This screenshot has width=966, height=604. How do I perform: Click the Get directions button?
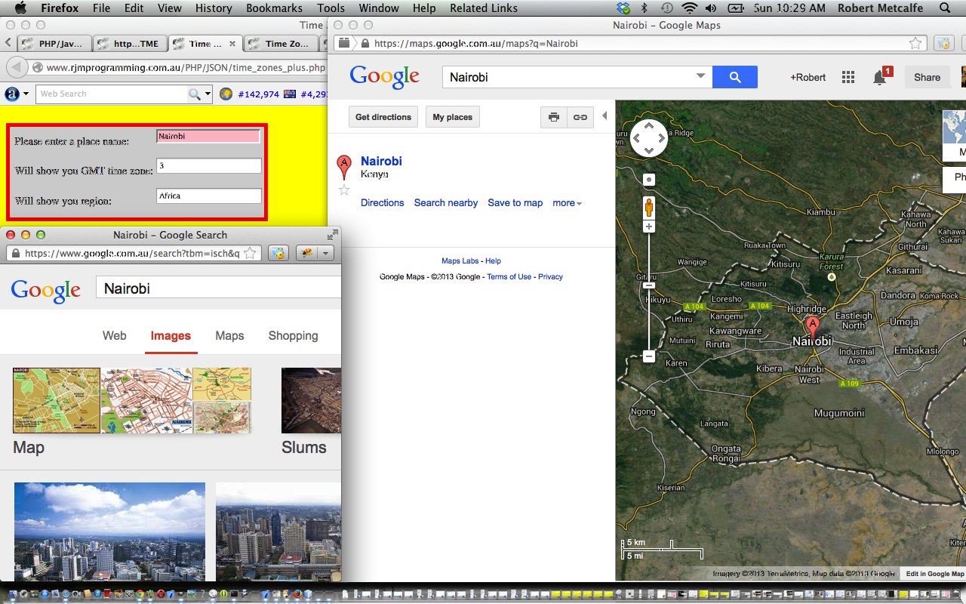[383, 117]
